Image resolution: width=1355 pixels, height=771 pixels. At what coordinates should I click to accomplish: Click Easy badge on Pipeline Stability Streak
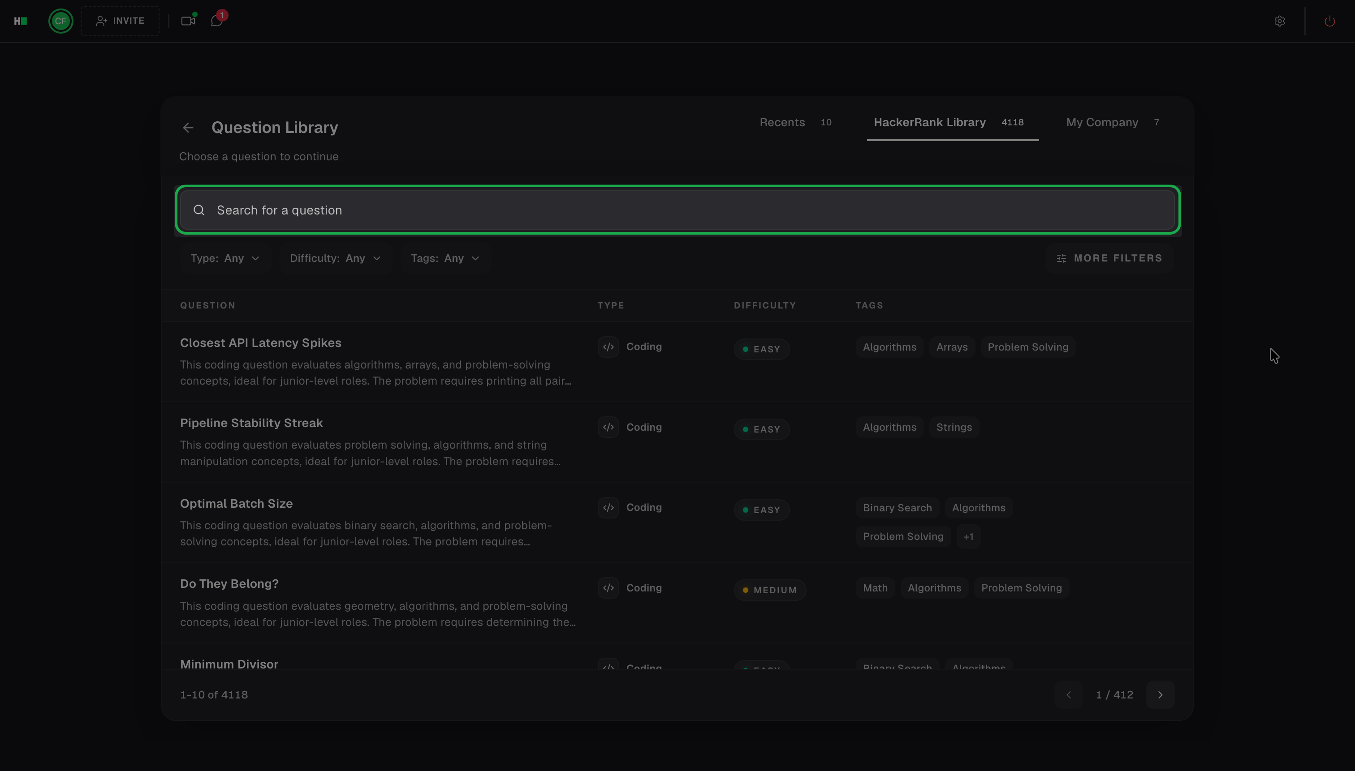pos(761,429)
